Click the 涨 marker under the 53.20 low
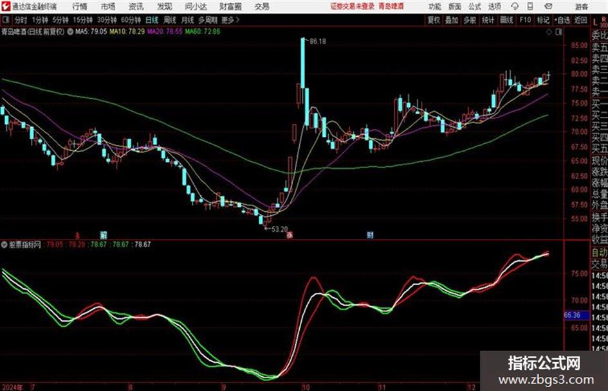Viewport: 608px width, 391px height. point(290,234)
